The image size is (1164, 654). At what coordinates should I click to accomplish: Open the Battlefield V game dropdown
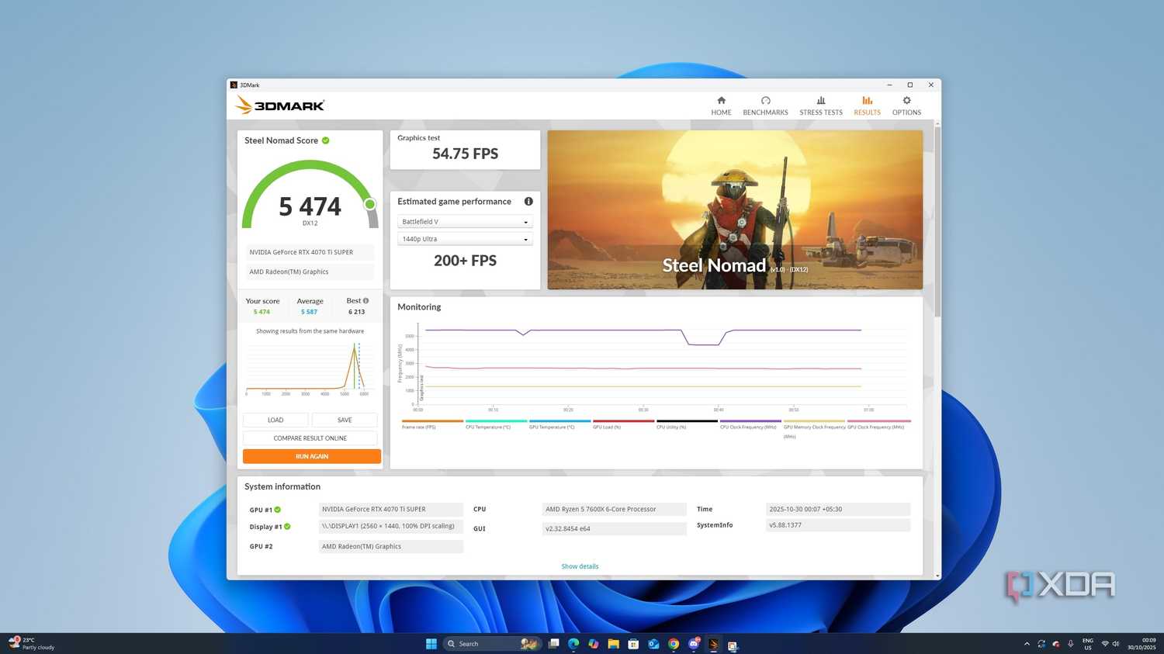click(x=465, y=222)
